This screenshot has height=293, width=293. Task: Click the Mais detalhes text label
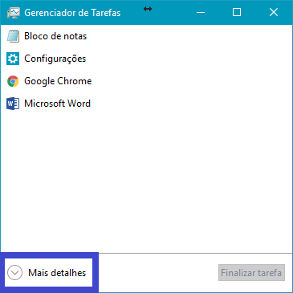coord(57,273)
